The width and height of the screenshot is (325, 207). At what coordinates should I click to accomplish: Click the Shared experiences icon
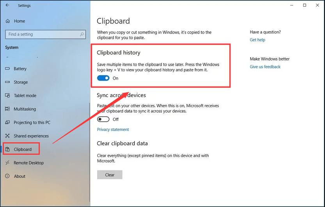tap(7, 136)
